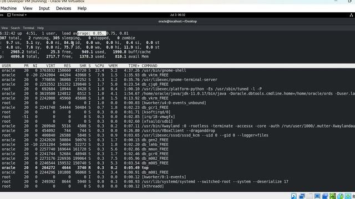Select the gnome-terminal-server process row

click(177, 80)
